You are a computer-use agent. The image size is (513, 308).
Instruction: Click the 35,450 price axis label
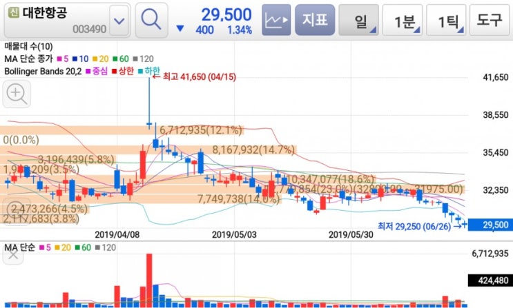[495, 152]
